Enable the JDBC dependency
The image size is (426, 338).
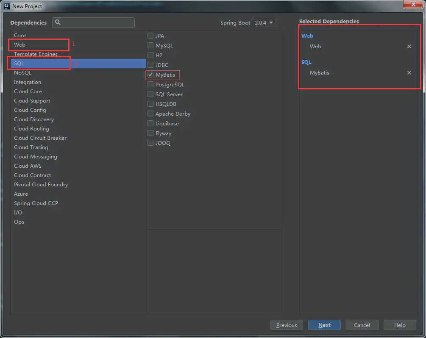pyautogui.click(x=150, y=65)
